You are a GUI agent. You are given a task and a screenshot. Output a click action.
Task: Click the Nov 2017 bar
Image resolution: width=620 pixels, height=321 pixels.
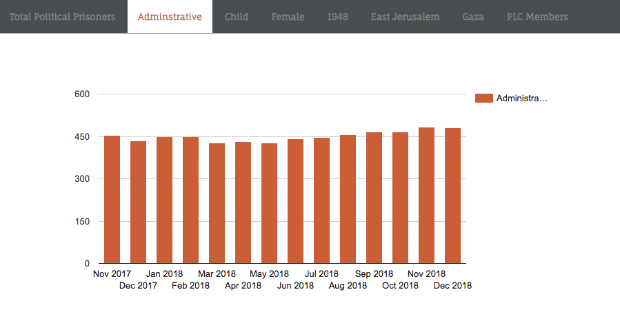click(112, 200)
